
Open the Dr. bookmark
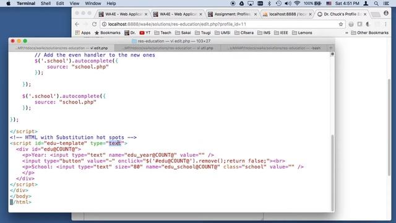pos(130,33)
